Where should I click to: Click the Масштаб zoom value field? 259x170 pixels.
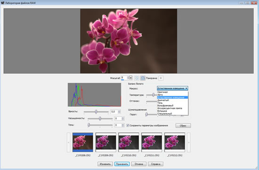[x=124, y=78]
